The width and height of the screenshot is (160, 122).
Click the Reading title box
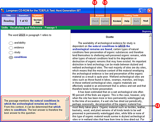click(9, 21)
